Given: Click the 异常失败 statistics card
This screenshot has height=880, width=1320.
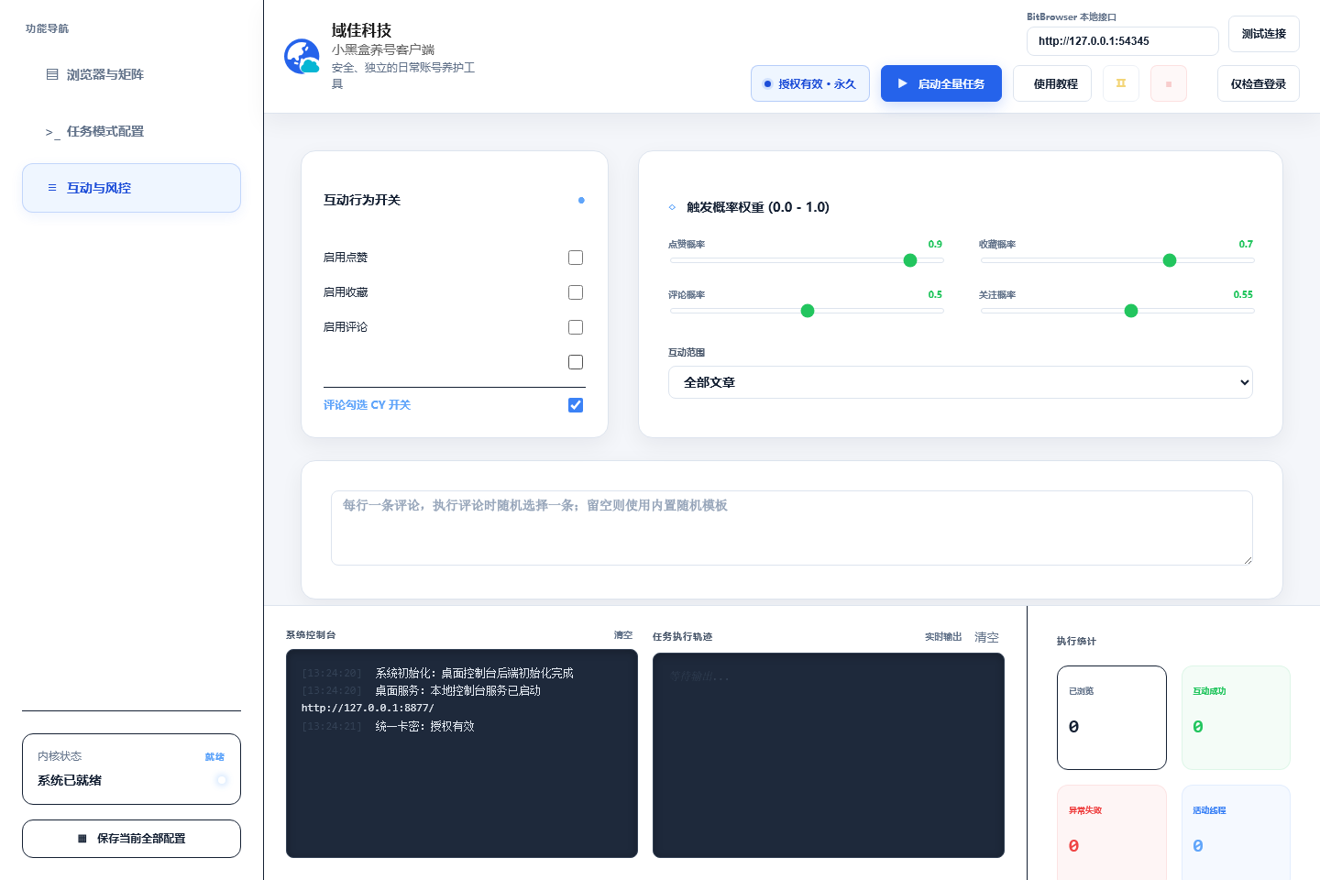Looking at the screenshot, I should pos(1112,832).
